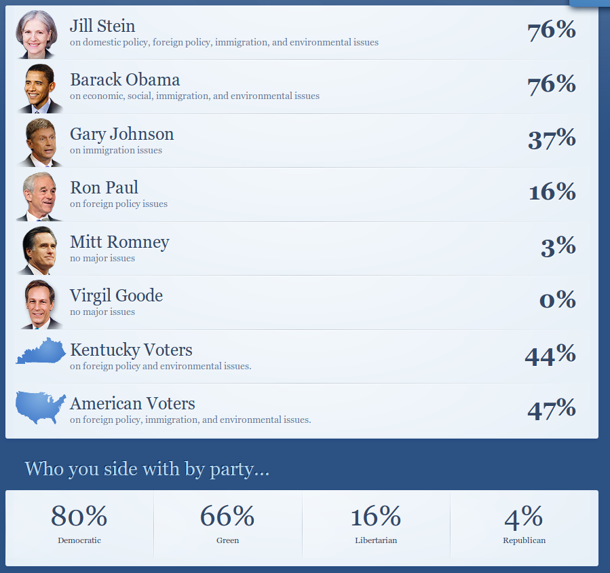The height and width of the screenshot is (573, 610).
Task: Click Ron Paul's 16% match score
Action: [552, 192]
